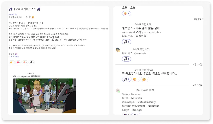Click the bold line 타운홀에서 듣고 싶은 신청곡 받습니다!
The height and width of the screenshot is (124, 213).
click(26, 23)
